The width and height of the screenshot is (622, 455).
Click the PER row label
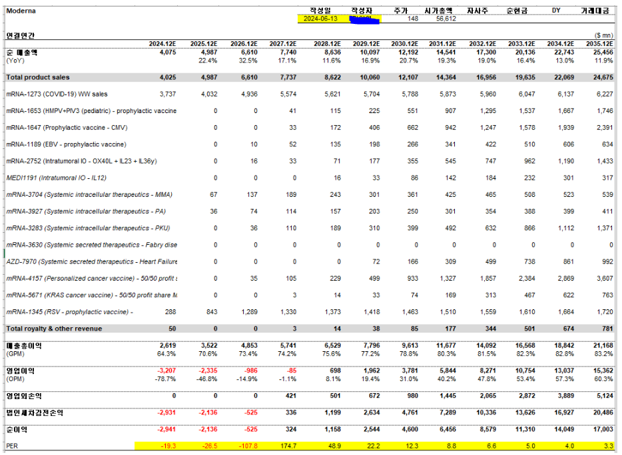point(12,446)
